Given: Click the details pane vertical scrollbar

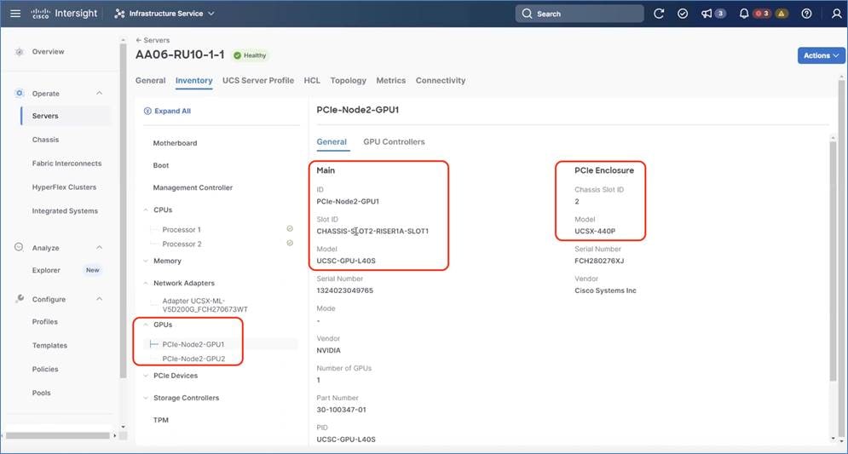Looking at the screenshot, I should click(833, 260).
